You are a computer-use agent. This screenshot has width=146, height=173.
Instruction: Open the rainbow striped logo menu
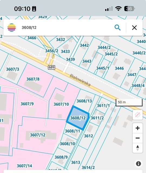(x=12, y=28)
